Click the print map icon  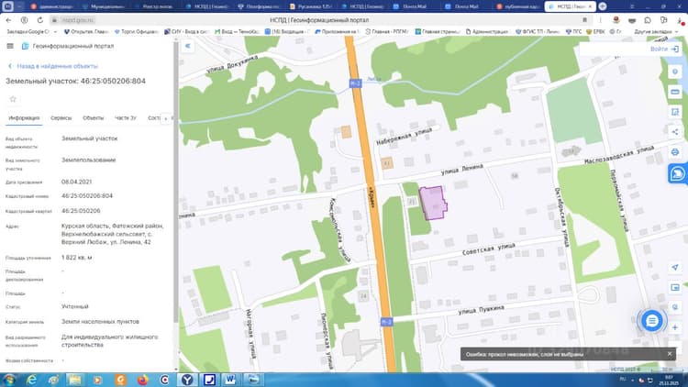point(675,152)
